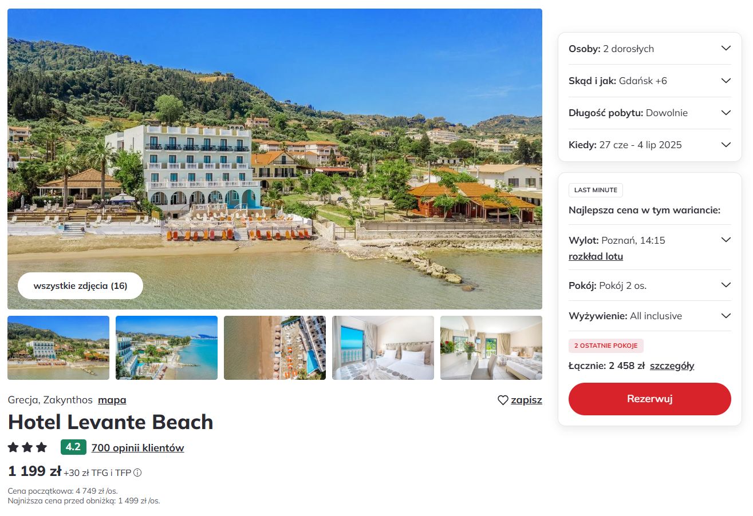Click the info icon beside TFG i TFP
This screenshot has width=753, height=516.
[137, 473]
